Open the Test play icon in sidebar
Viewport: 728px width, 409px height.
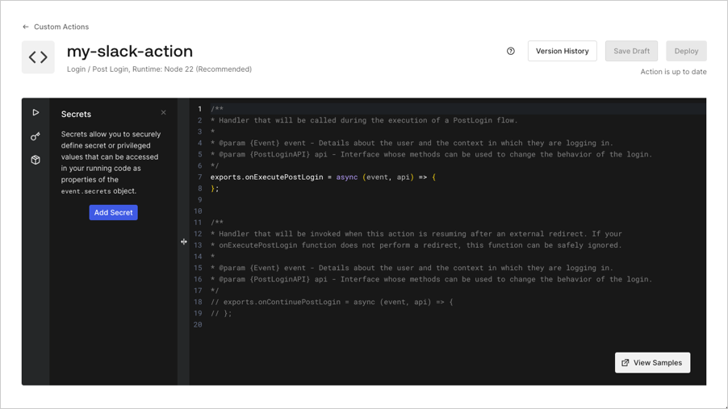coord(36,112)
